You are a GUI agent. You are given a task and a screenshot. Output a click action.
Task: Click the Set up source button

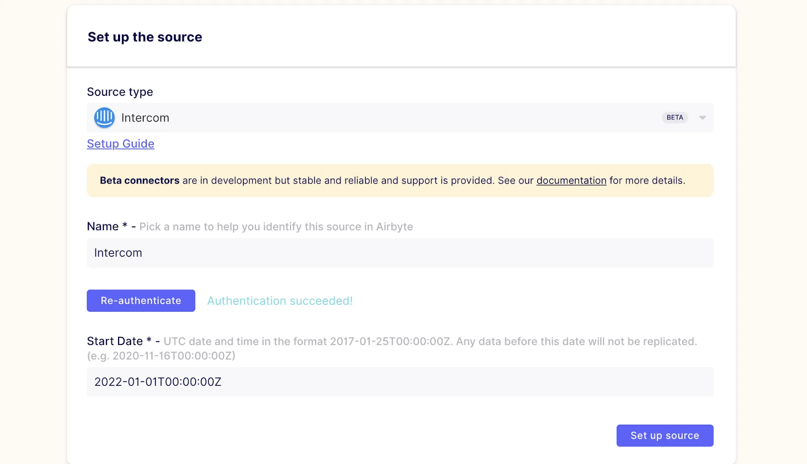click(665, 436)
